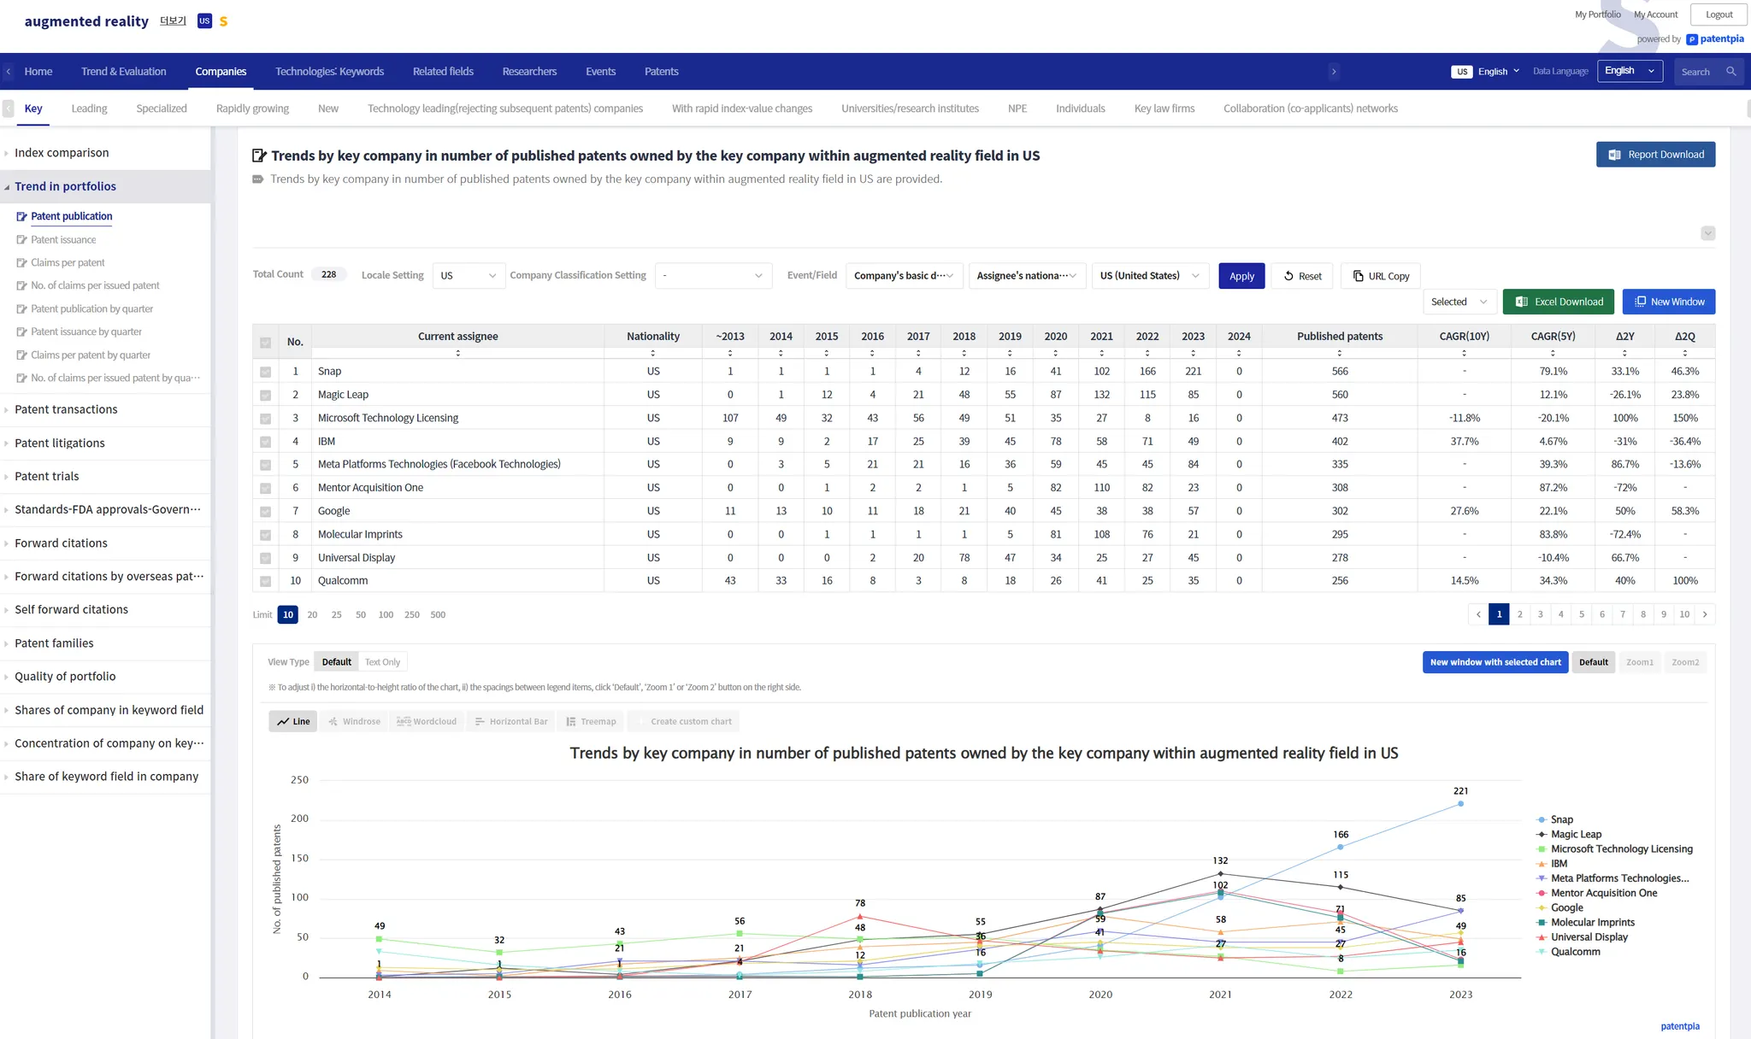This screenshot has width=1751, height=1039.
Task: Open the Researchers navigation tab
Action: (529, 72)
